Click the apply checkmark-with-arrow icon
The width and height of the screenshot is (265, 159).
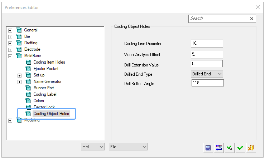(x=230, y=148)
